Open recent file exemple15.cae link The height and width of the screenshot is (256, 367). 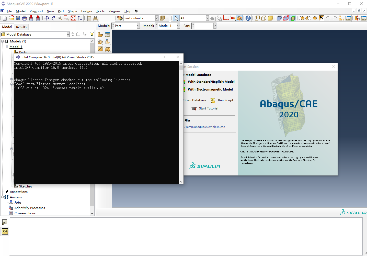click(x=204, y=127)
